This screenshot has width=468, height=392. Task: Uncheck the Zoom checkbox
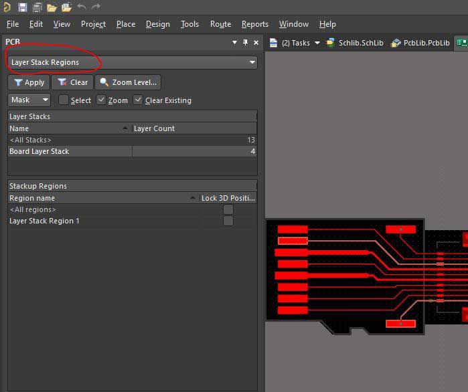click(101, 100)
